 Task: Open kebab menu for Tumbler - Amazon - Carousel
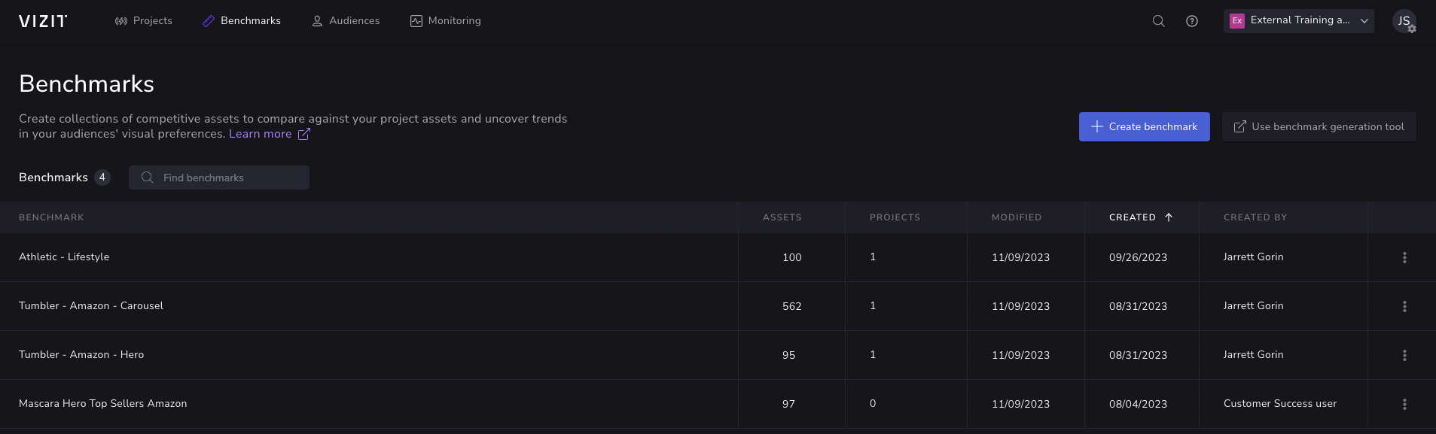[x=1404, y=306]
